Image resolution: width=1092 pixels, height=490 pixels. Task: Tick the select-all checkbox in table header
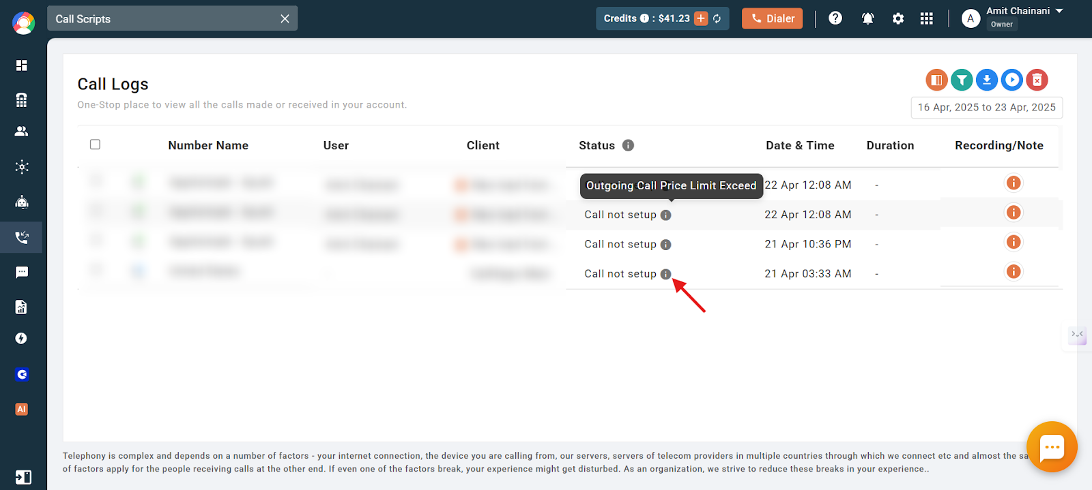point(95,144)
